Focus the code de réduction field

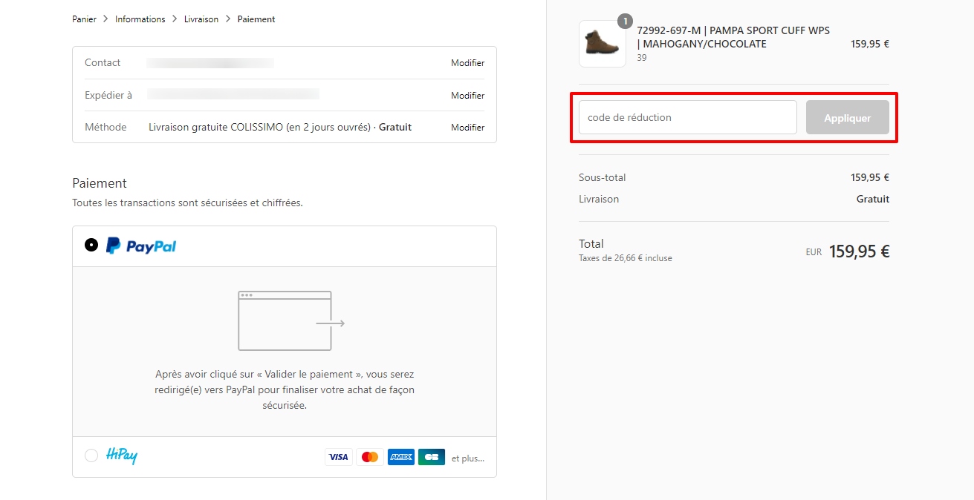pos(688,117)
